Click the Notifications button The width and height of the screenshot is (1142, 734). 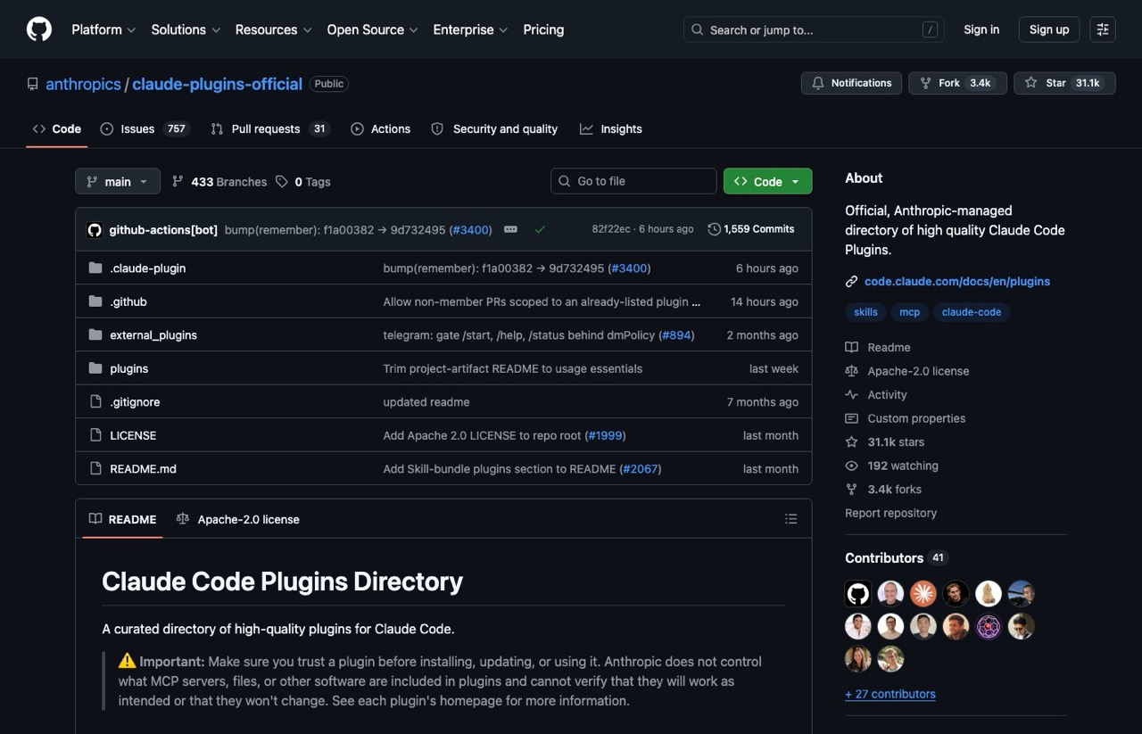[851, 83]
